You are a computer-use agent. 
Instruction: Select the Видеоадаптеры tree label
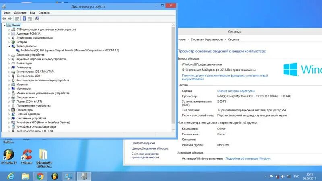coord(26,46)
